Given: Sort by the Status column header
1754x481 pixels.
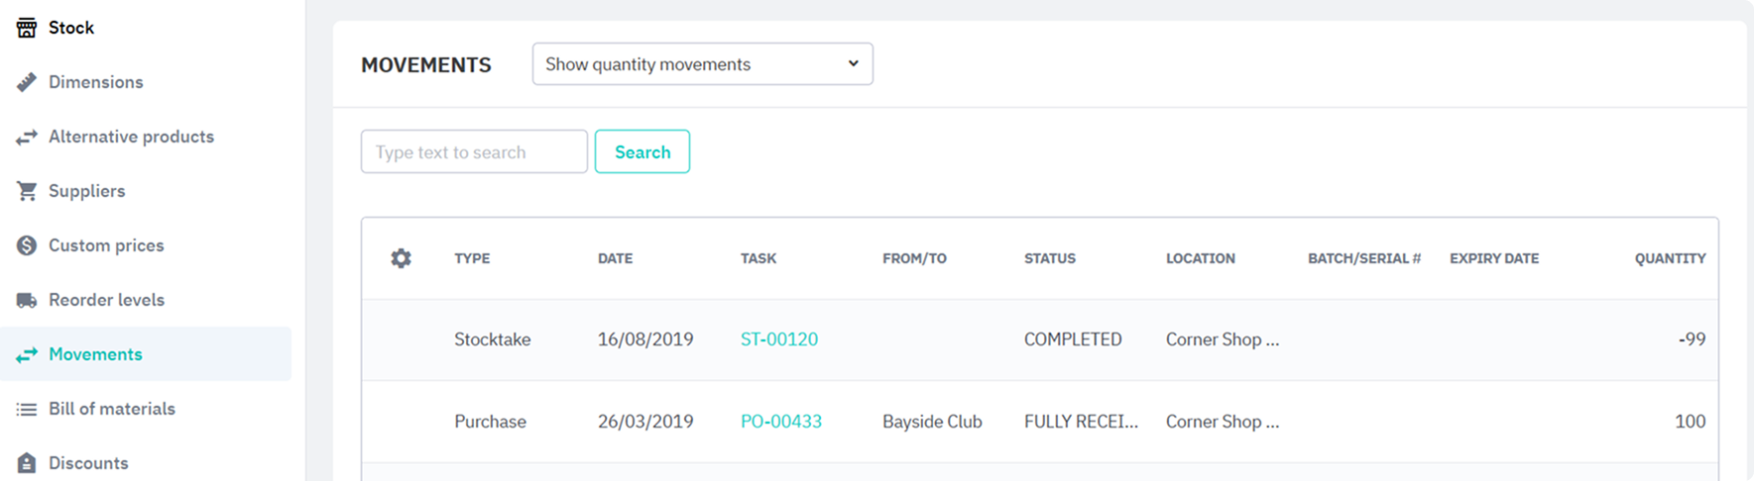Looking at the screenshot, I should pos(1049,258).
